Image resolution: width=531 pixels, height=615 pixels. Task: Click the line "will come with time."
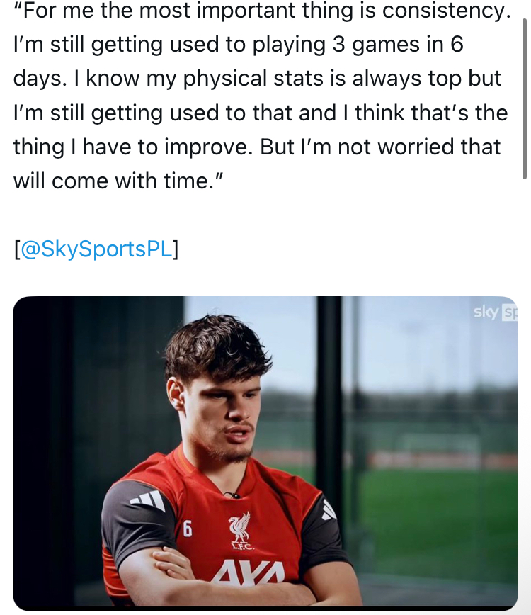(118, 181)
